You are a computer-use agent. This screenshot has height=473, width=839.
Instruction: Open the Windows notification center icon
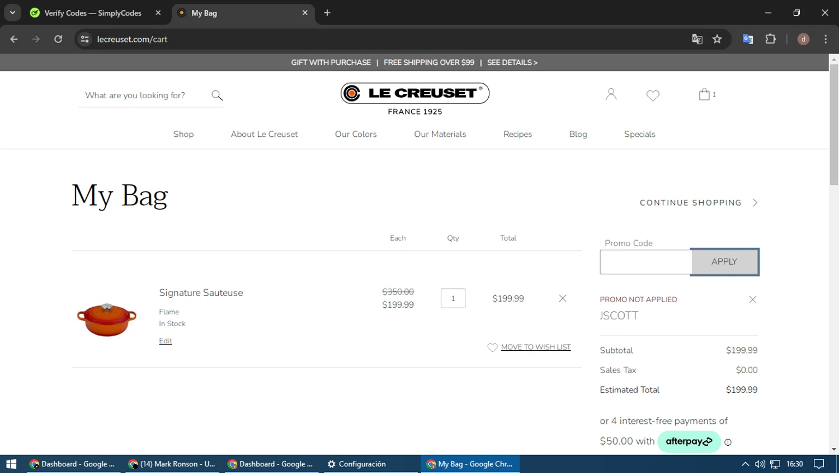pyautogui.click(x=819, y=464)
